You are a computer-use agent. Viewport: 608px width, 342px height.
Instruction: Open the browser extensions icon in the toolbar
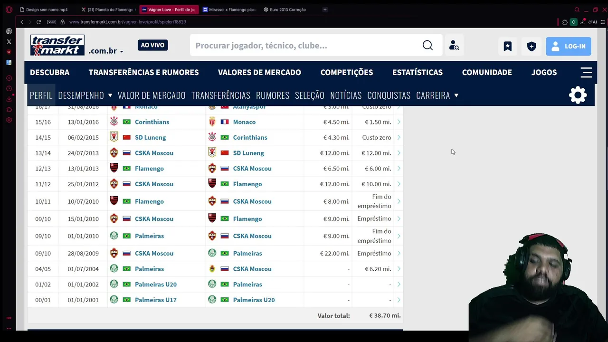click(565, 22)
